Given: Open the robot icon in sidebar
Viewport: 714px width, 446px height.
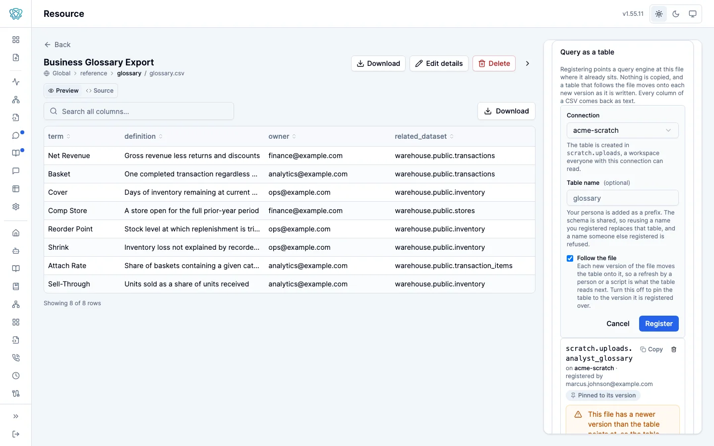Looking at the screenshot, I should [16, 251].
